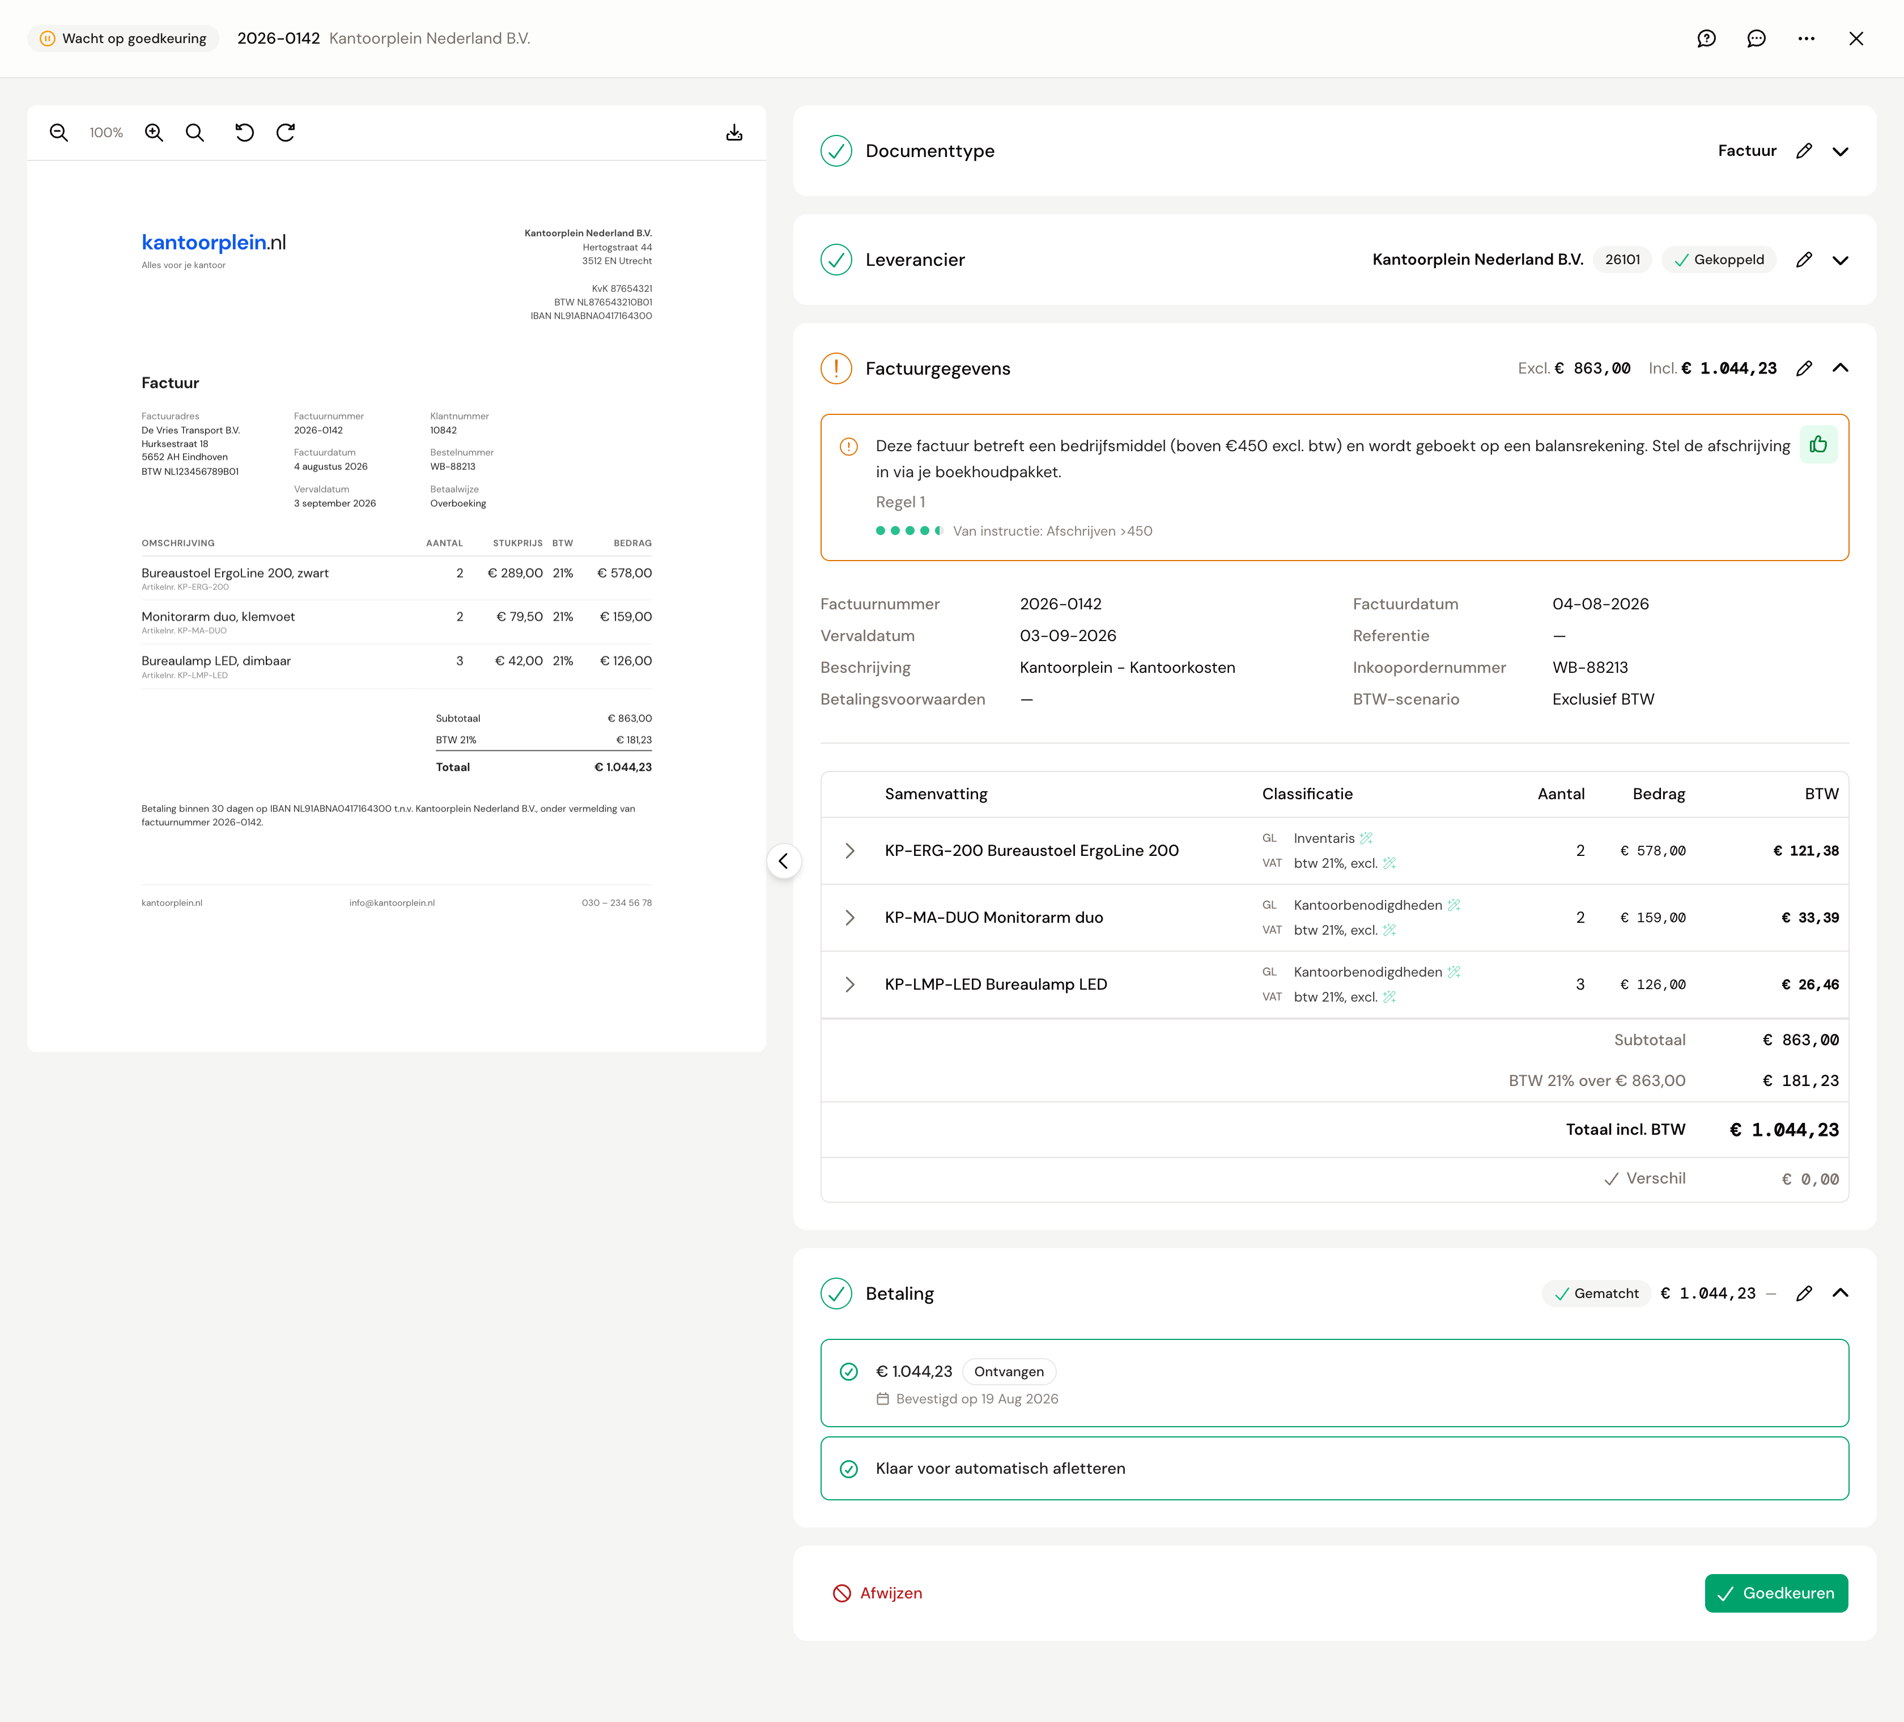Open search in document viewer
1904x1722 pixels.
[194, 133]
